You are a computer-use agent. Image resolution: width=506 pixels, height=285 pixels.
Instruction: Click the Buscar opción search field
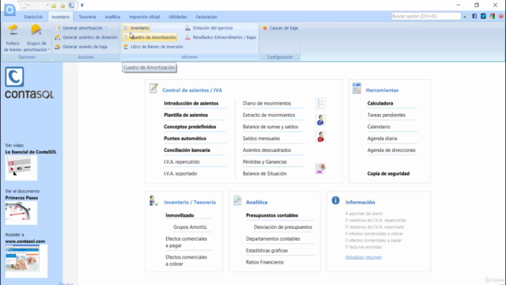[x=426, y=16]
